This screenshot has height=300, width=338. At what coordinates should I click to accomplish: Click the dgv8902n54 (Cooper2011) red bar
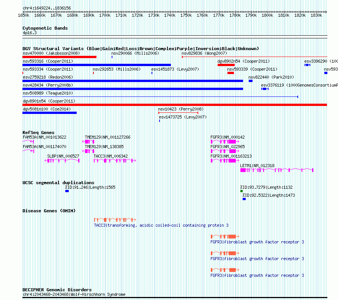click(x=226, y=65)
